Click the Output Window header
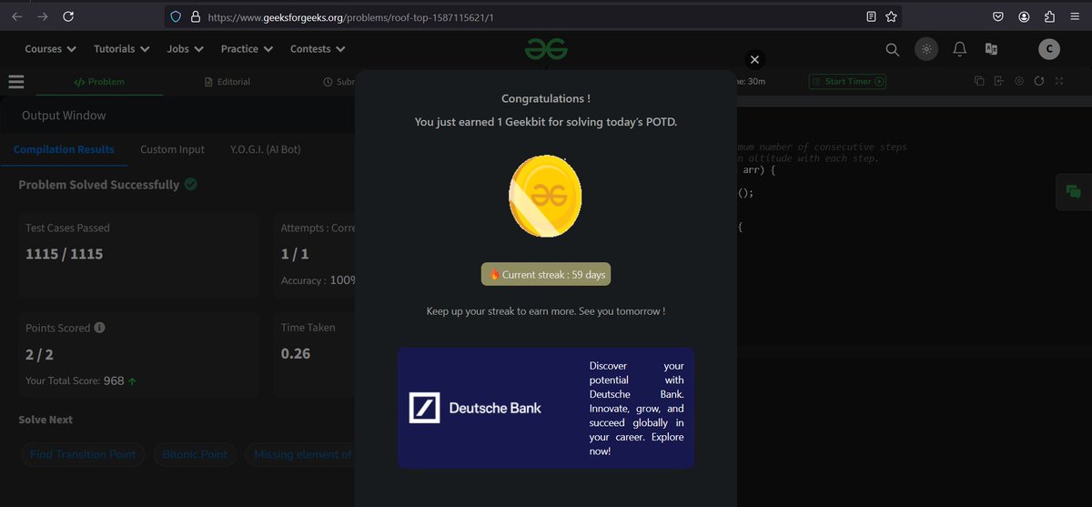 [x=64, y=116]
